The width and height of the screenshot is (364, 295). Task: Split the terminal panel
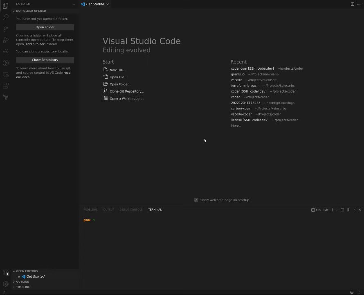click(342, 210)
